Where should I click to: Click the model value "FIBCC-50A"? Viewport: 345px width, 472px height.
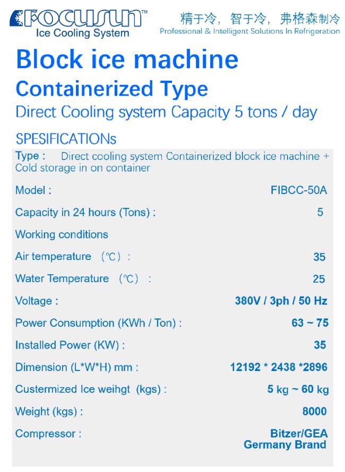click(299, 191)
